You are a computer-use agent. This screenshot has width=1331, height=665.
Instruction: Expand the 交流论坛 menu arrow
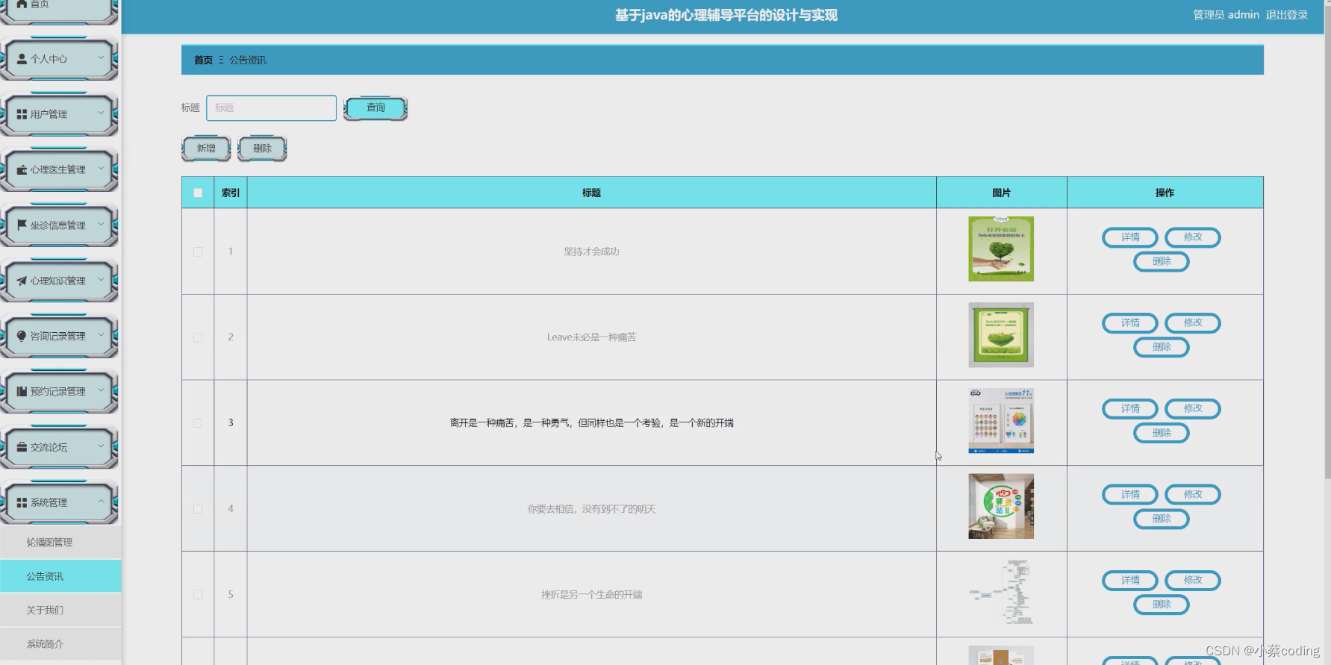(x=101, y=446)
